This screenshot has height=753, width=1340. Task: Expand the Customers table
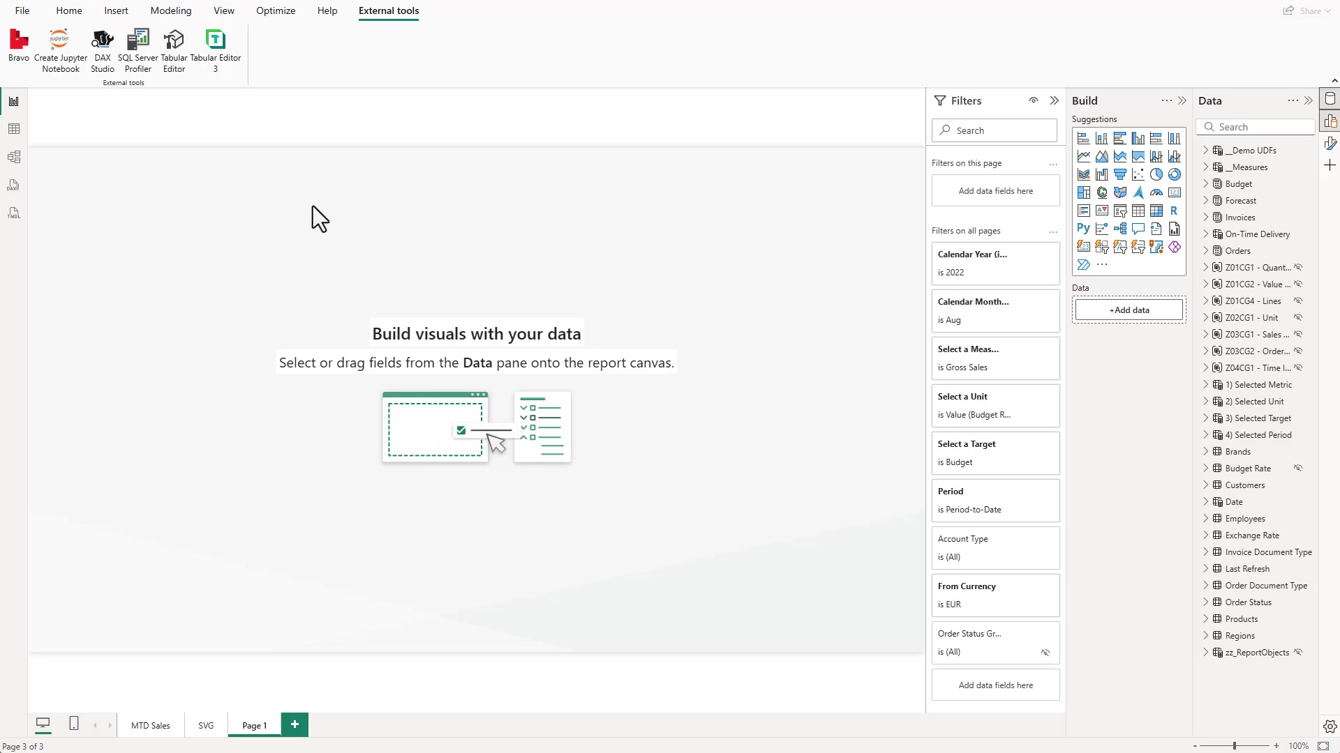click(1205, 485)
